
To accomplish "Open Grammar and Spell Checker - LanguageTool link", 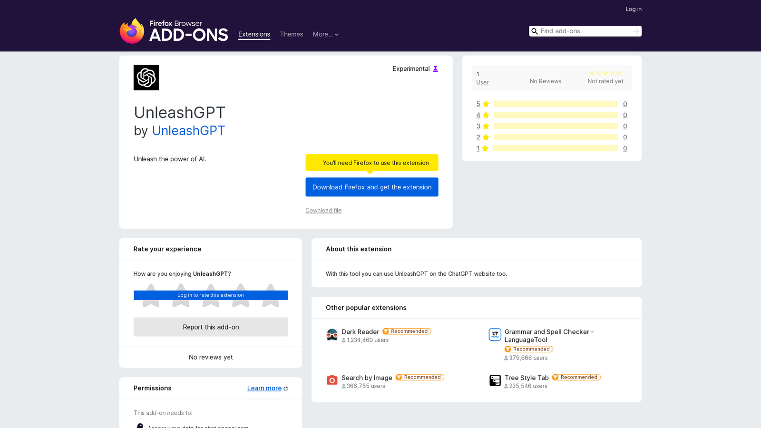I will 549,336.
